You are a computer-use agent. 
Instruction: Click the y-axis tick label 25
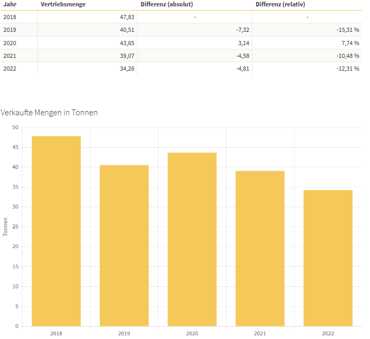(x=15, y=226)
